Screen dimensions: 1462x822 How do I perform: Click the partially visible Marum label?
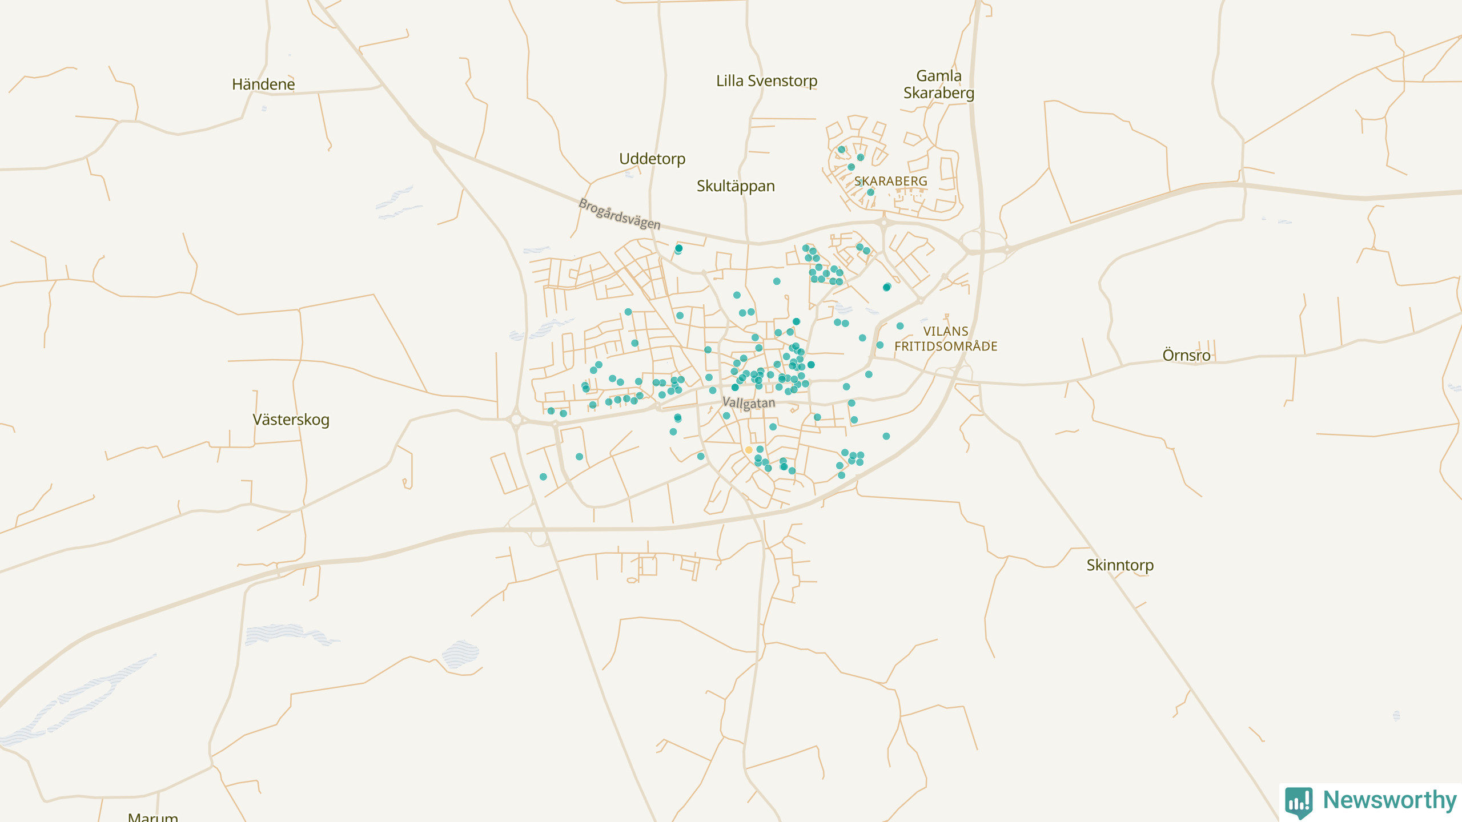(x=152, y=817)
